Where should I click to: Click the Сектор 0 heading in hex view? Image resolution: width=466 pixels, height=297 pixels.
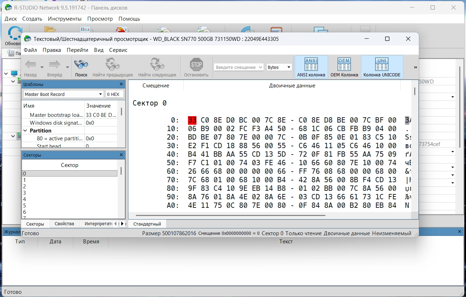(149, 103)
